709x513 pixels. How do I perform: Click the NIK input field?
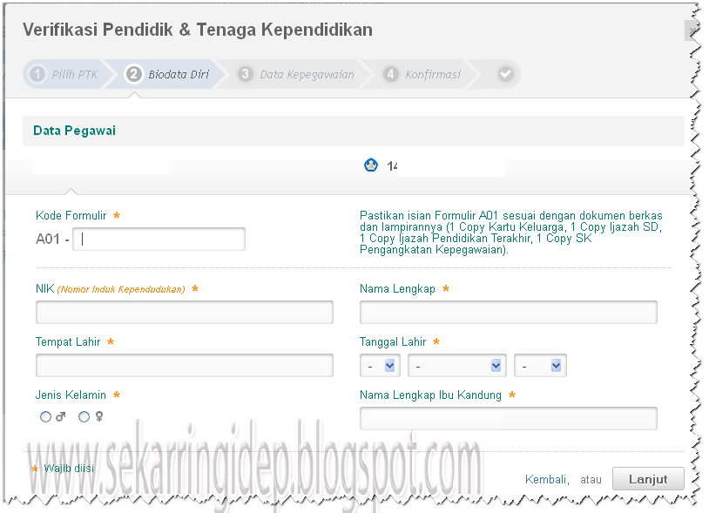[184, 312]
